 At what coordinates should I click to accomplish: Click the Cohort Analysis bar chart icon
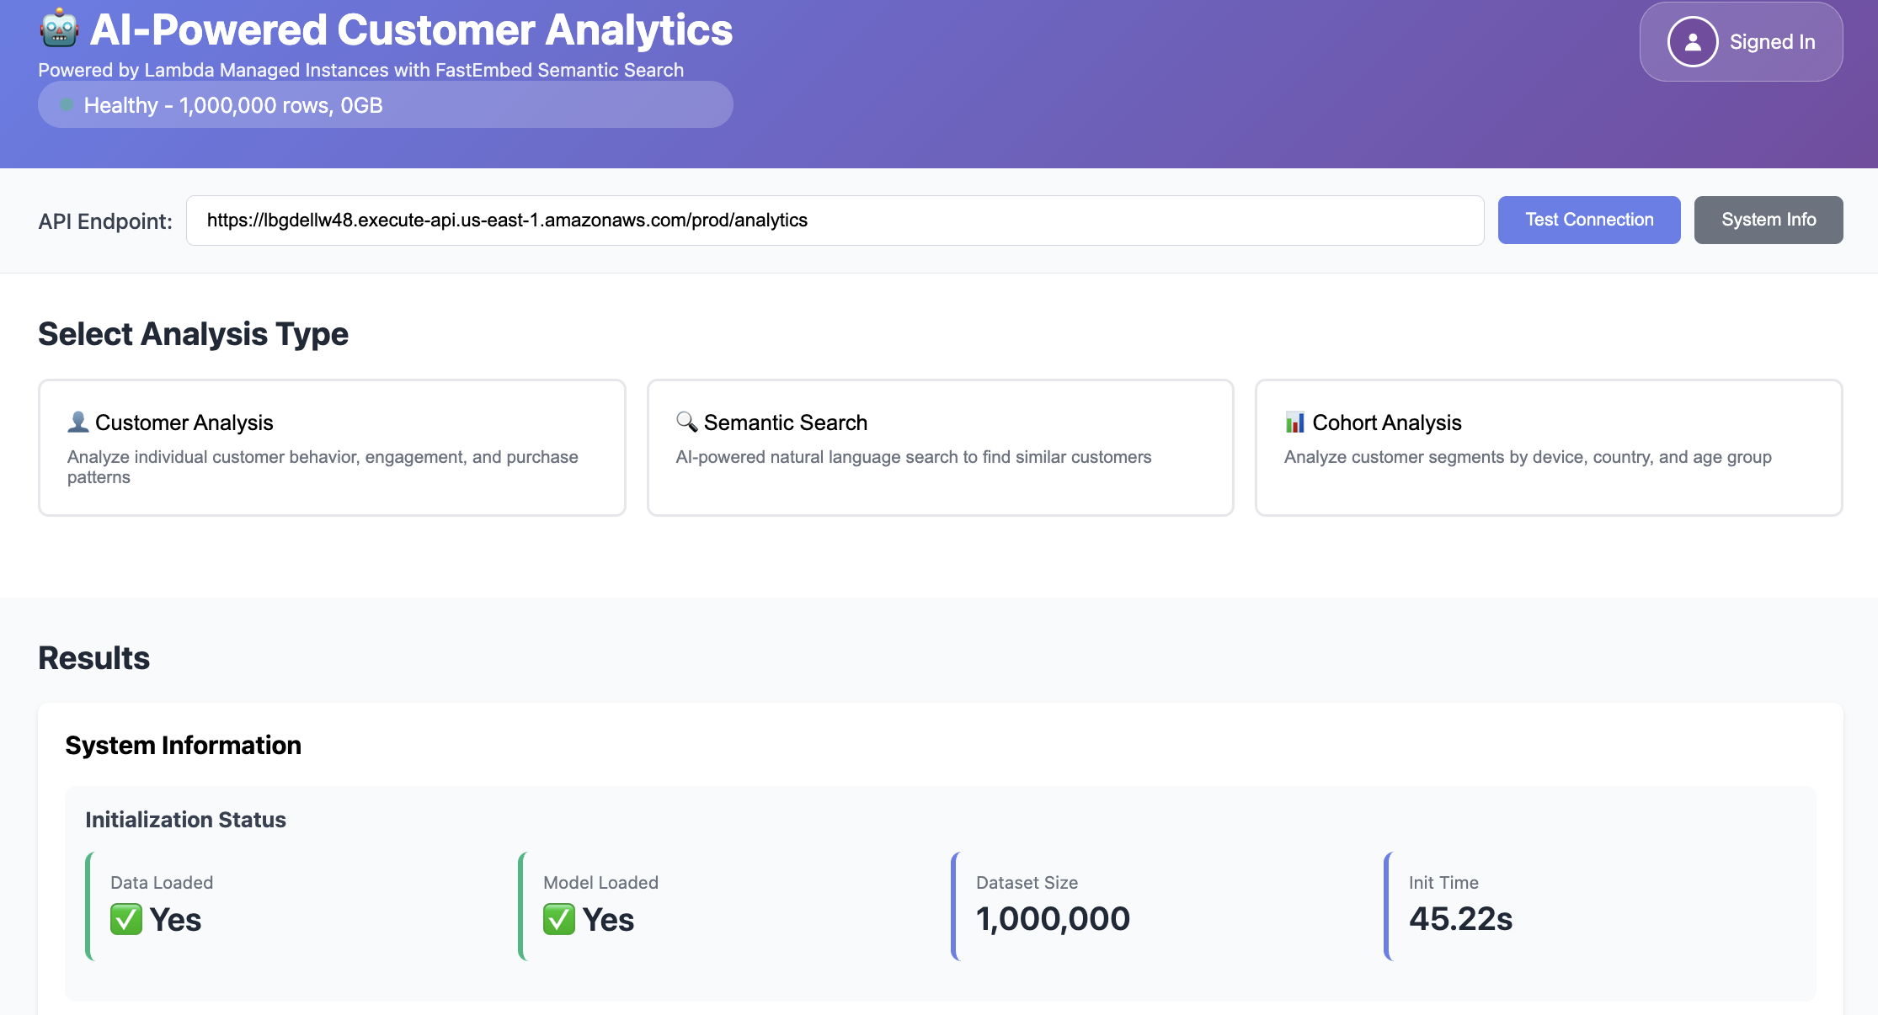(x=1294, y=422)
